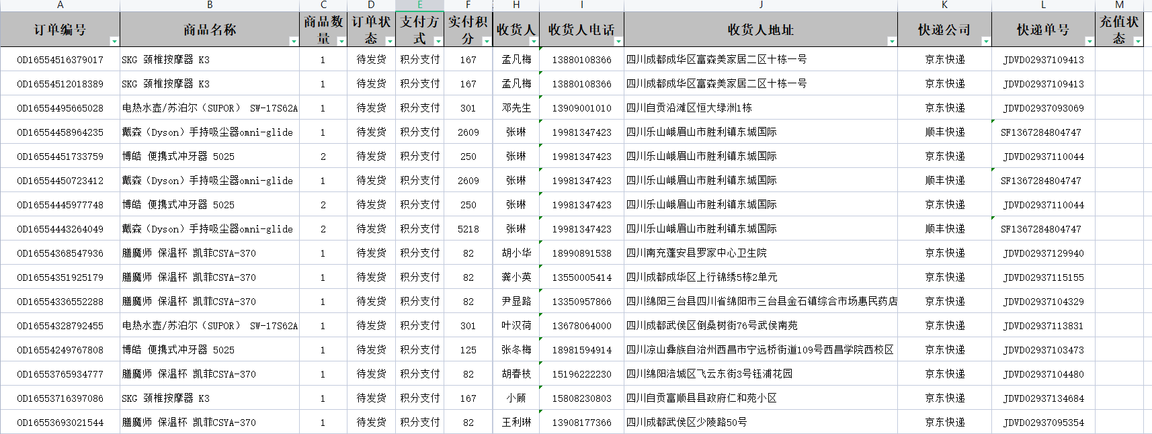Select column J header
The width and height of the screenshot is (1152, 434).
click(x=761, y=5)
